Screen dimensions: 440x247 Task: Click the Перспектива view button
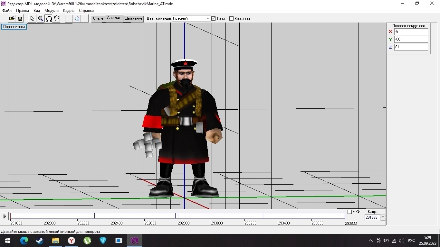(x=14, y=27)
